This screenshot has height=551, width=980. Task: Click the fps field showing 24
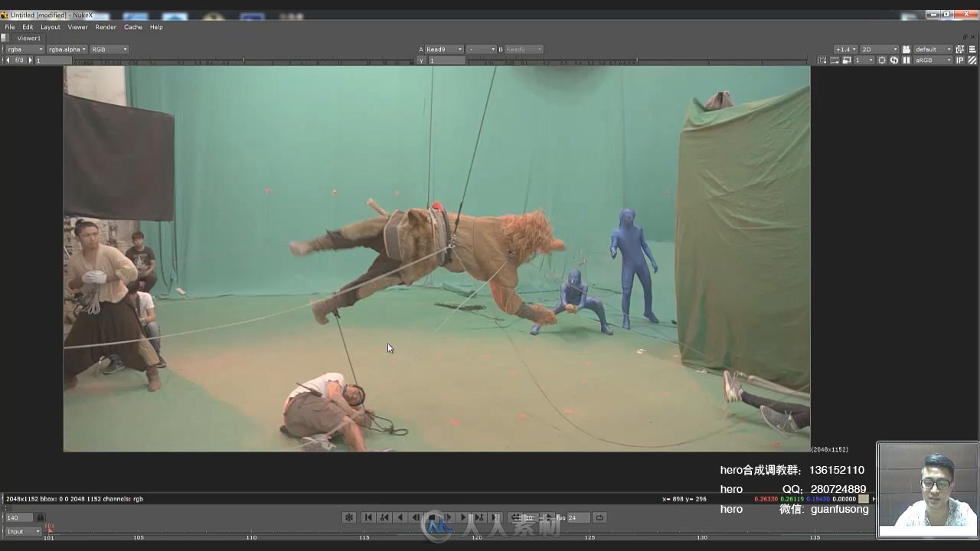tap(578, 517)
